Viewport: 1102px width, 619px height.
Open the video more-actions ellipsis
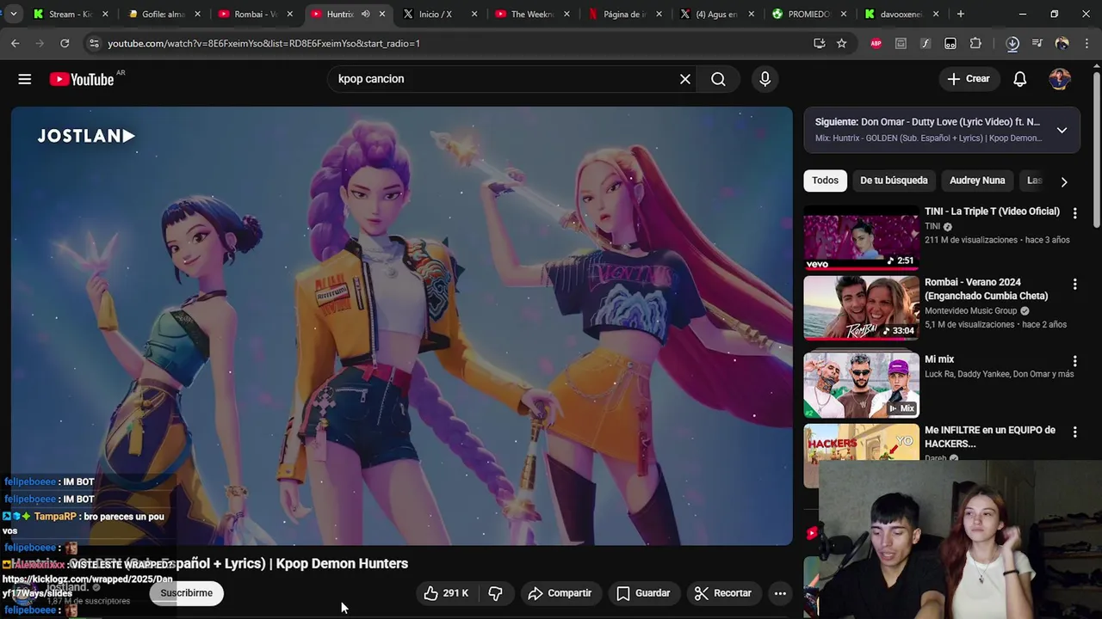pos(780,593)
